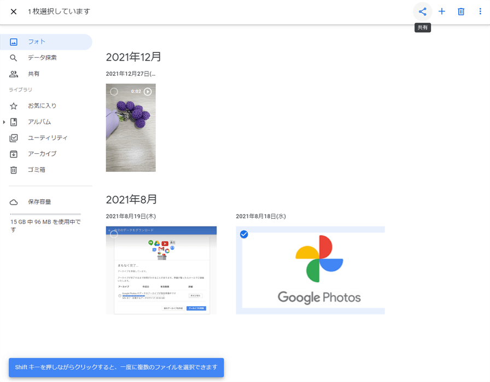This screenshot has width=490, height=382.
Task: Click the お気に入り star icon
Action: (14, 106)
